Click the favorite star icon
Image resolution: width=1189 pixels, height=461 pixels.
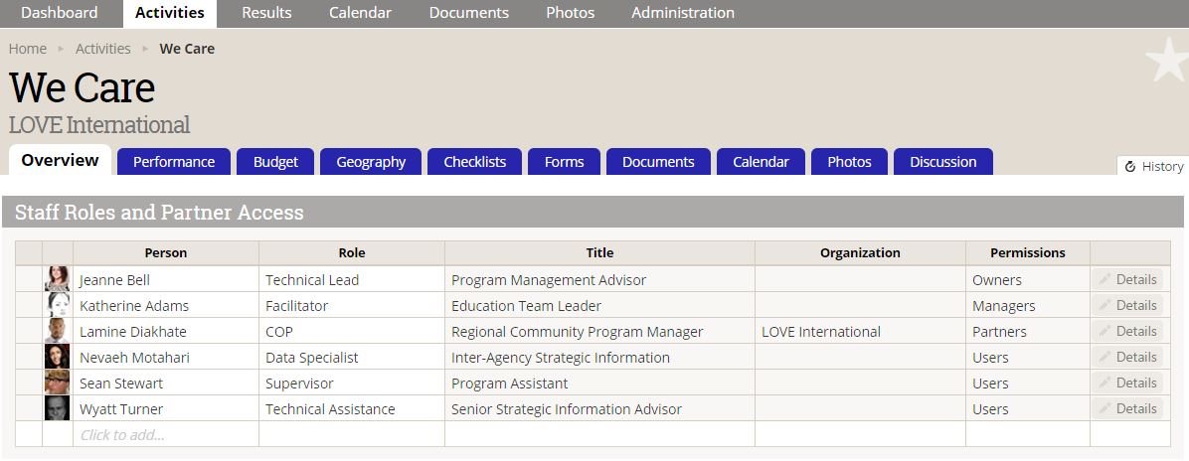[x=1166, y=60]
